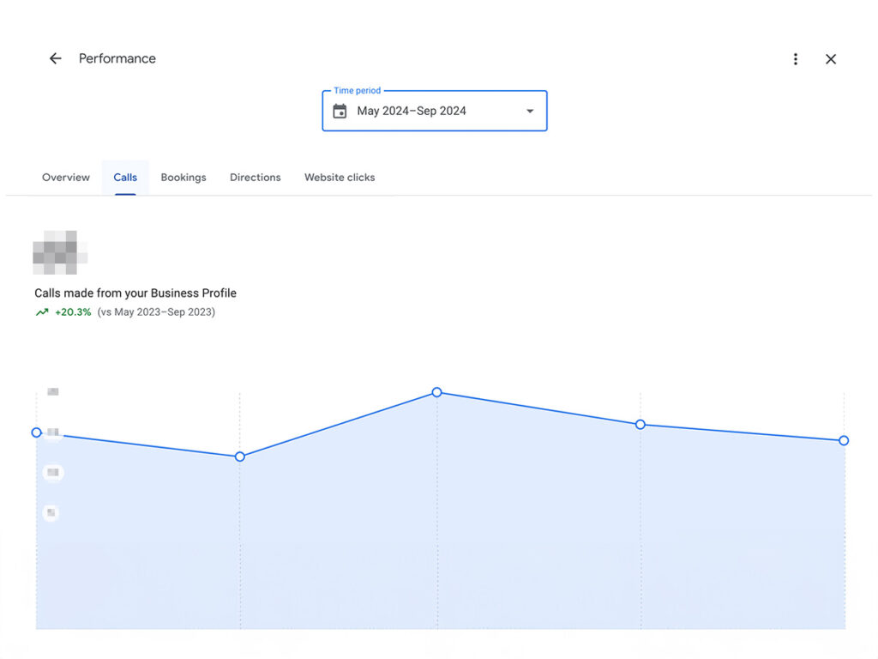Click the peak data point on chart
This screenshot has width=878, height=659.
[x=437, y=392]
